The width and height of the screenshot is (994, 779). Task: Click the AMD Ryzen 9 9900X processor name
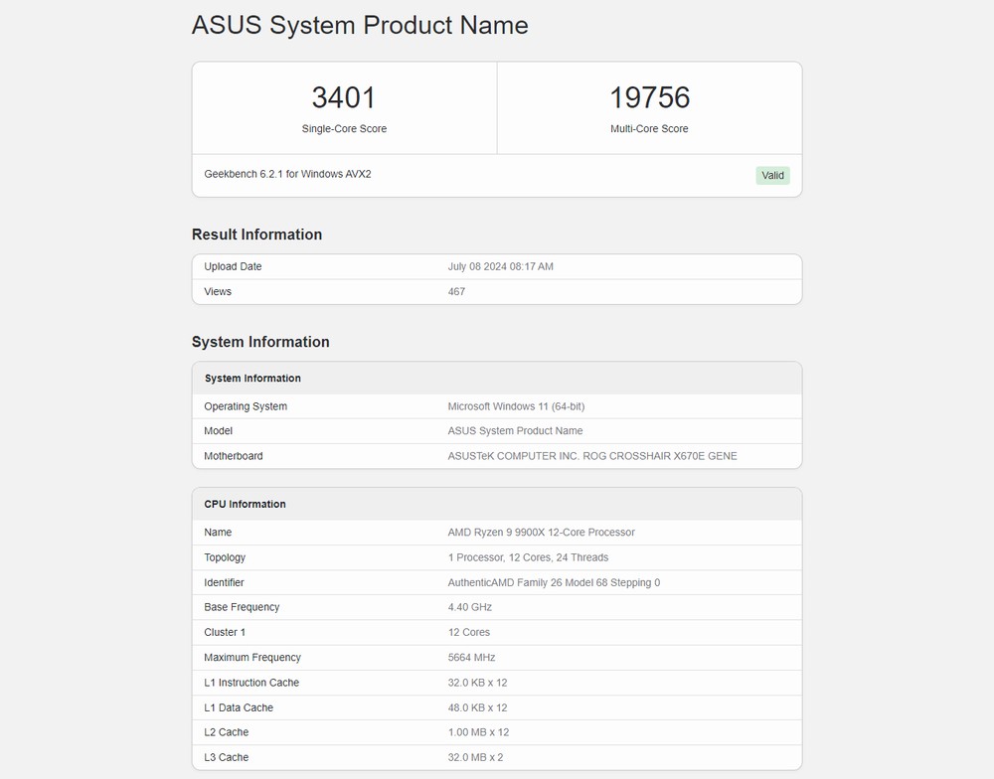tap(541, 533)
